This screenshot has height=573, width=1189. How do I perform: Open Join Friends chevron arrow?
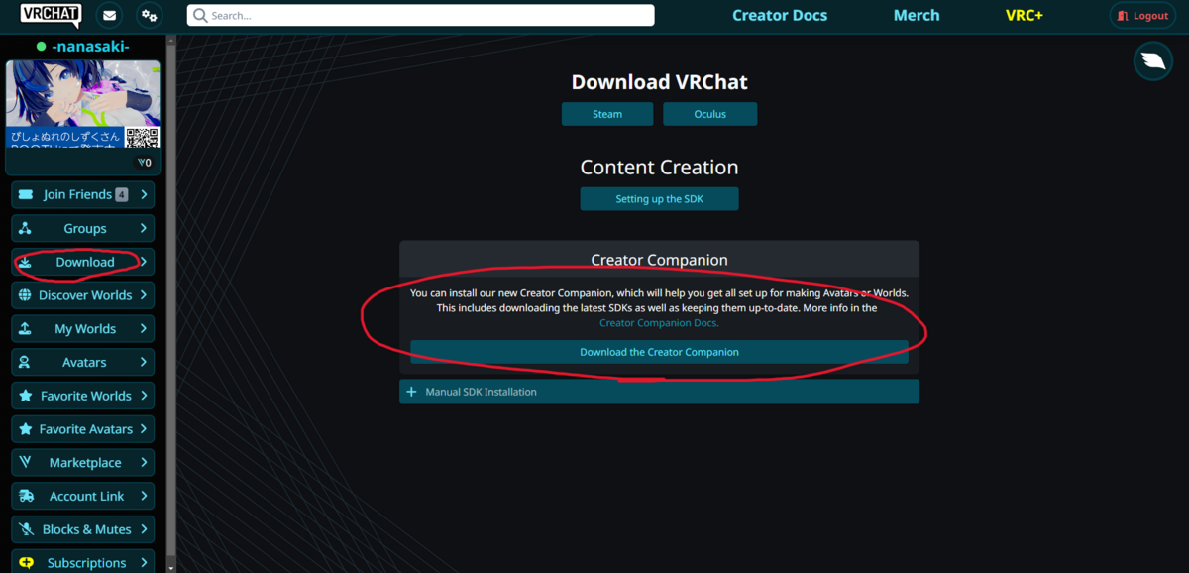[x=144, y=195]
